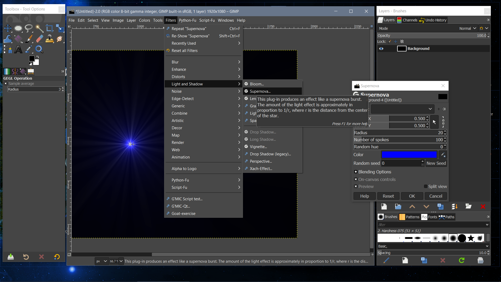Image resolution: width=501 pixels, height=282 pixels.
Task: Select the Paths tool in toolbox
Action: click(8, 49)
